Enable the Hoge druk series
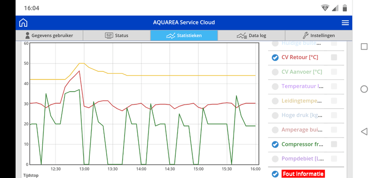Viewport: 376px width, 178px height. point(275,116)
